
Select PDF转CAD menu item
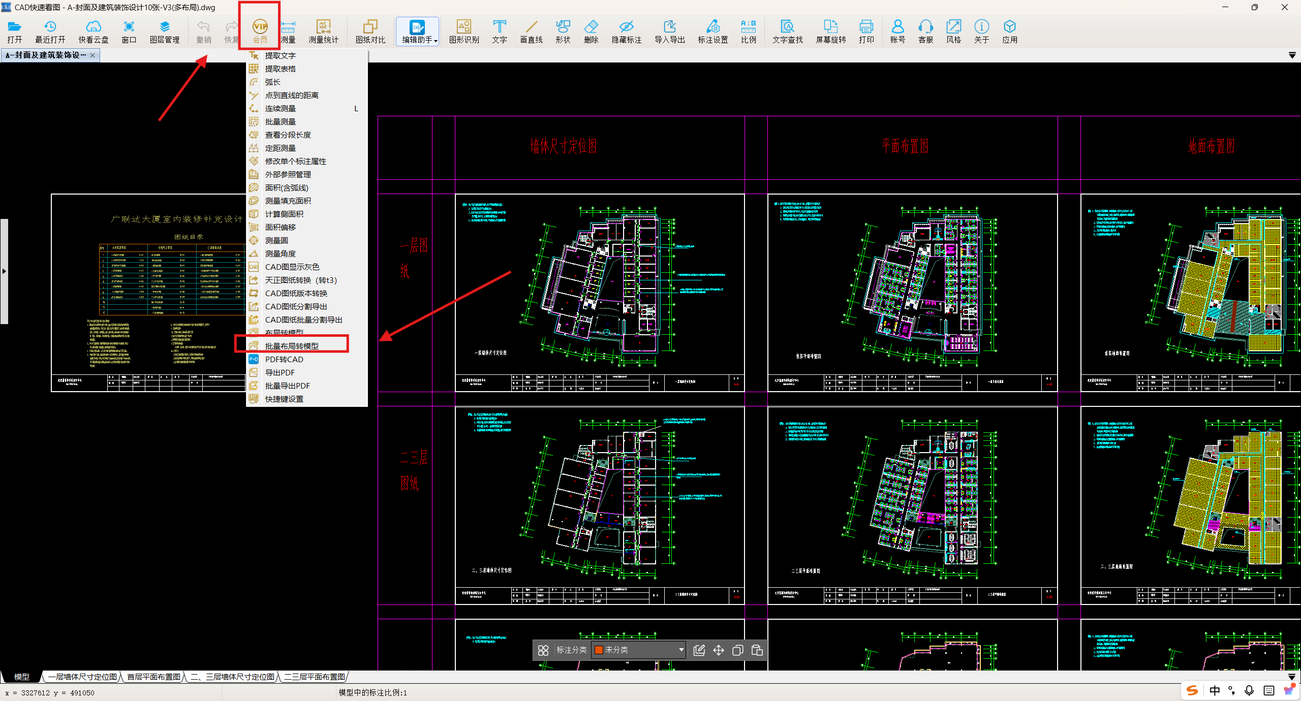[x=307, y=359]
